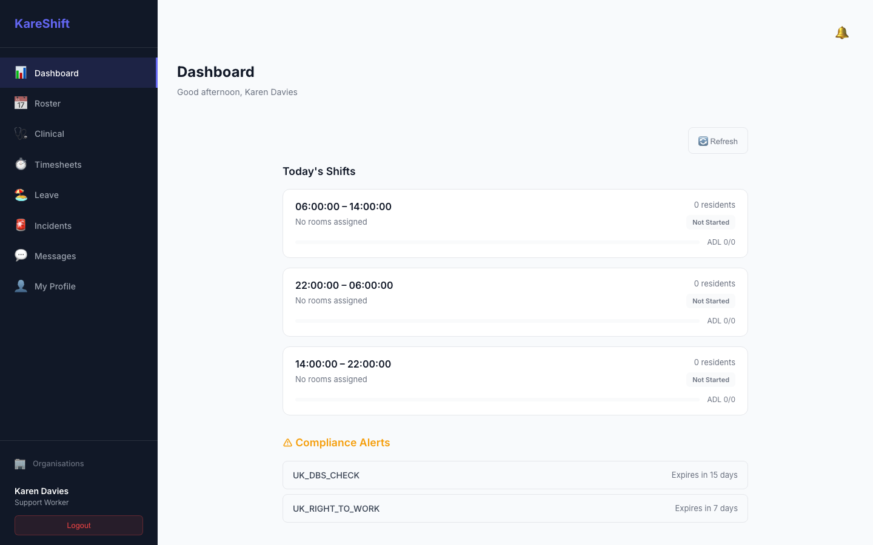Click '0 residents' on the 22:00 shift
This screenshot has width=873, height=545.
click(x=715, y=283)
